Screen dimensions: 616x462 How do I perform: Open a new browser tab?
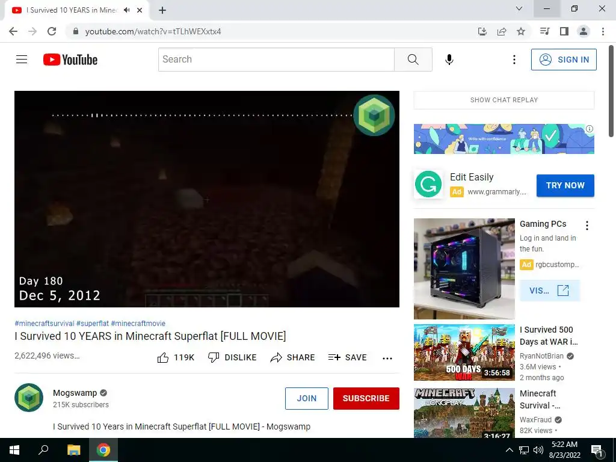(x=162, y=10)
